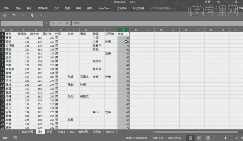Open touch mode dropdown arrow
This screenshot has height=141, width=243.
point(35,15)
